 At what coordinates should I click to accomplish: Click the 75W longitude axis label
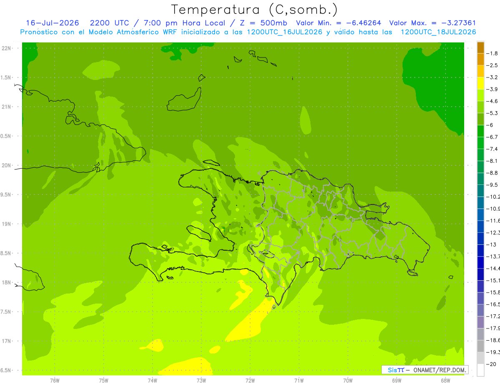[103, 380]
